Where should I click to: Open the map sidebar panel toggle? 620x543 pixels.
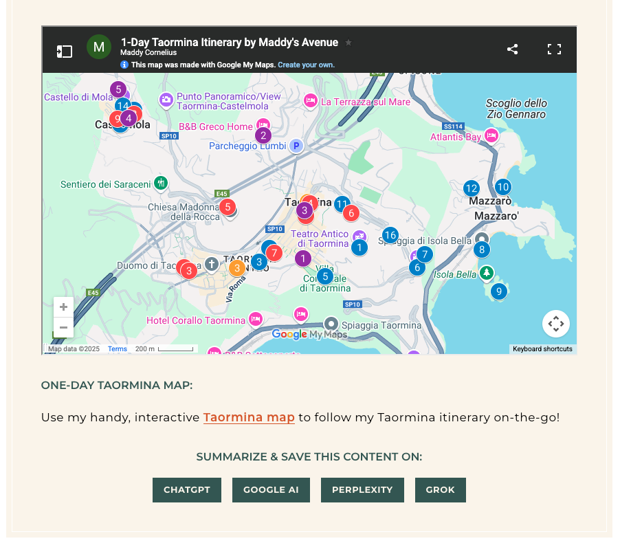(64, 51)
